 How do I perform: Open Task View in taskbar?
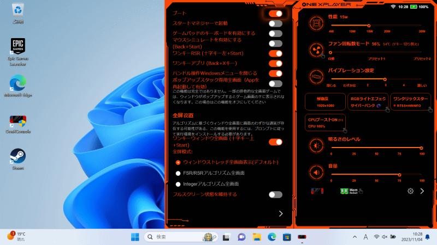226,237
